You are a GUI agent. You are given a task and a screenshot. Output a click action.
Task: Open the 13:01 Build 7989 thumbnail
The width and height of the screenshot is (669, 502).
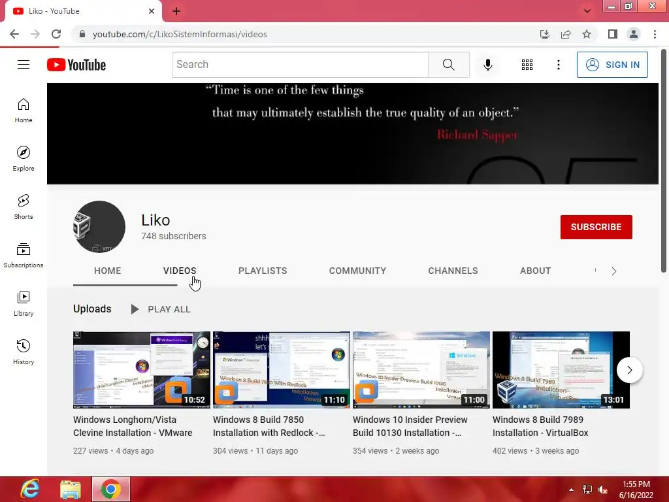pyautogui.click(x=561, y=370)
